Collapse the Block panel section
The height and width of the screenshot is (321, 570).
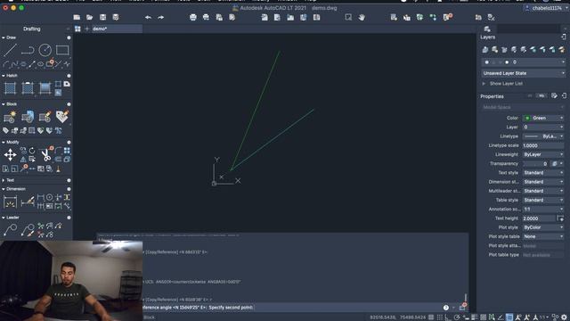tap(4, 104)
